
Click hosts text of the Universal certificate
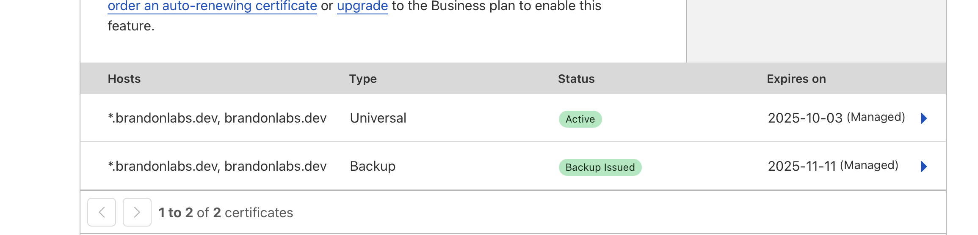point(217,118)
